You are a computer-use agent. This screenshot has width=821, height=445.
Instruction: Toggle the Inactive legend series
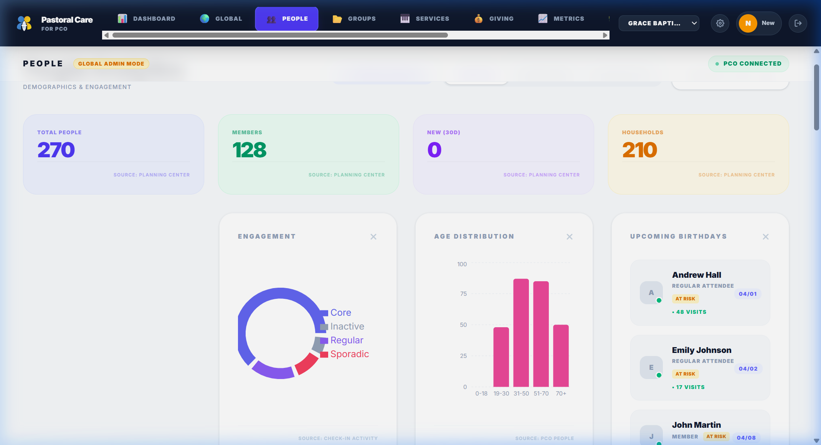pos(347,326)
